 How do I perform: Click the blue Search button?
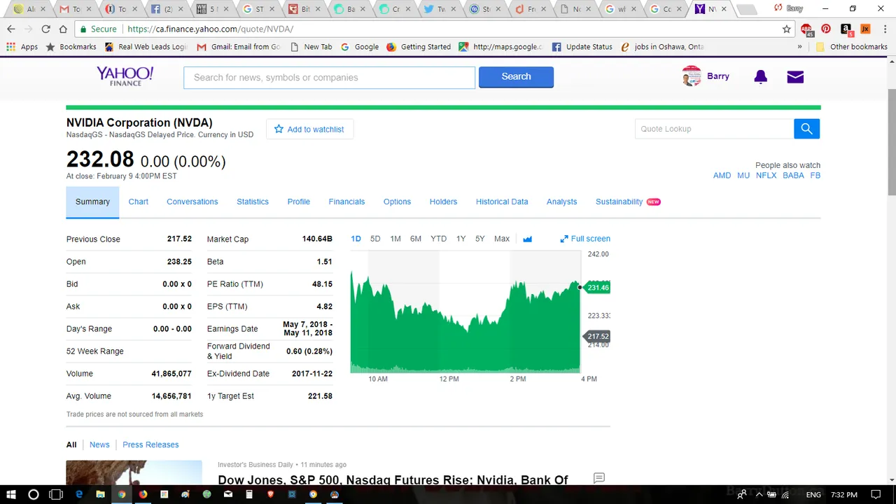[x=516, y=77]
